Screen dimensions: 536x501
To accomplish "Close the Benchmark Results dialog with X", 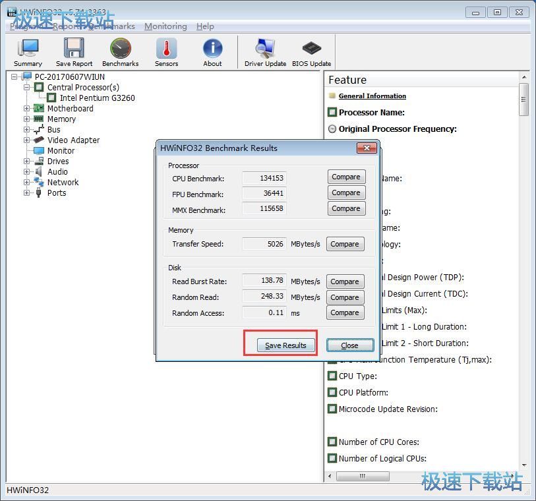I will tap(367, 148).
